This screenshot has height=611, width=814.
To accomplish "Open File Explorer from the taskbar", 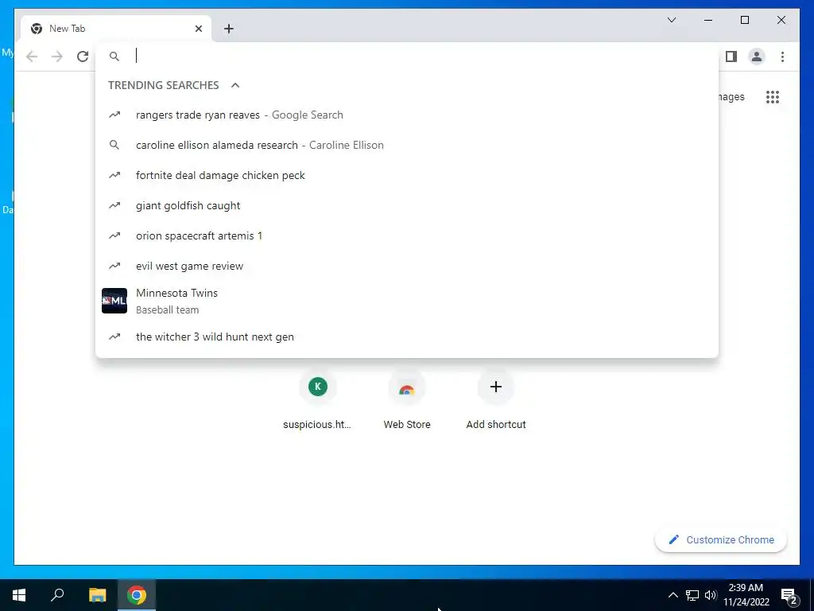I will 97,595.
